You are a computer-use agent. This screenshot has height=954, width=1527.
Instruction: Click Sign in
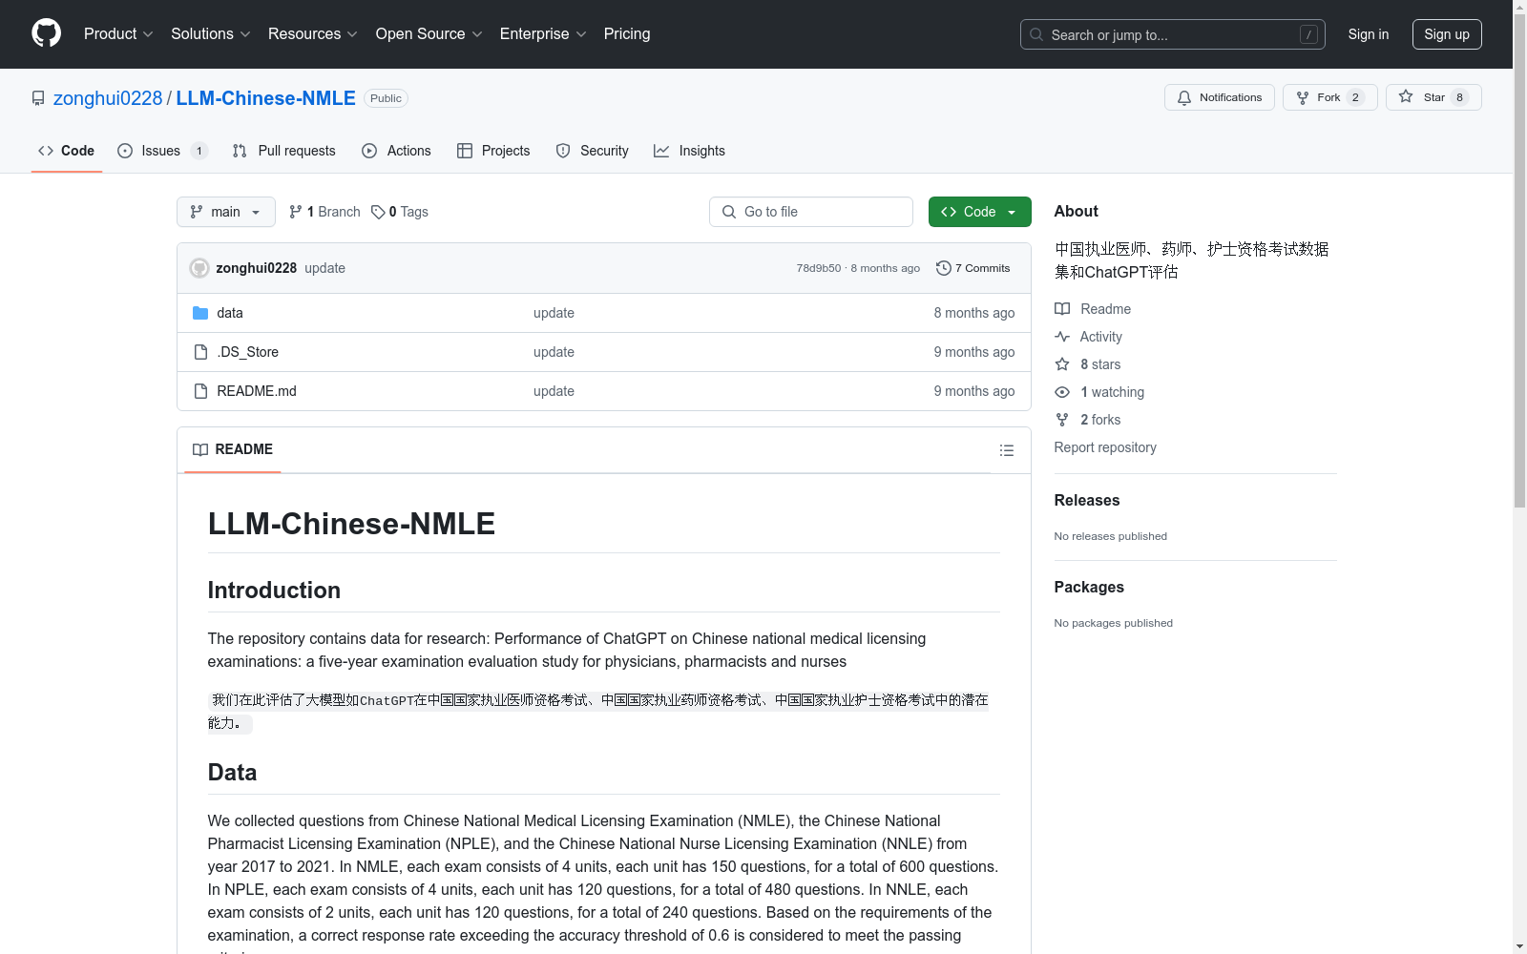click(x=1368, y=34)
